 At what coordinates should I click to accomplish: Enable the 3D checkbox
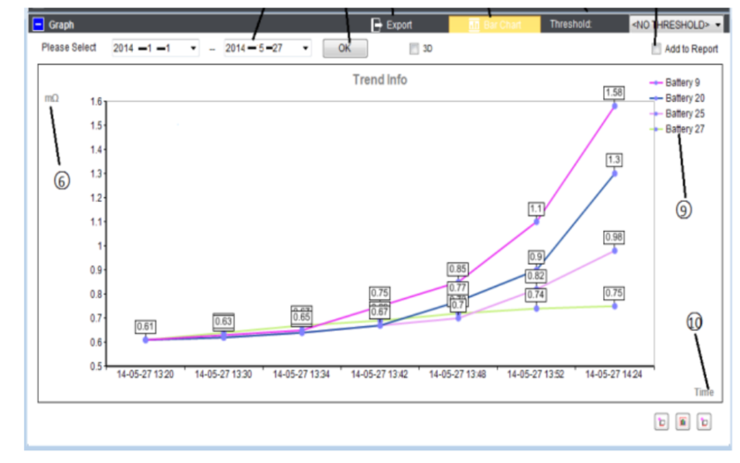tap(414, 49)
